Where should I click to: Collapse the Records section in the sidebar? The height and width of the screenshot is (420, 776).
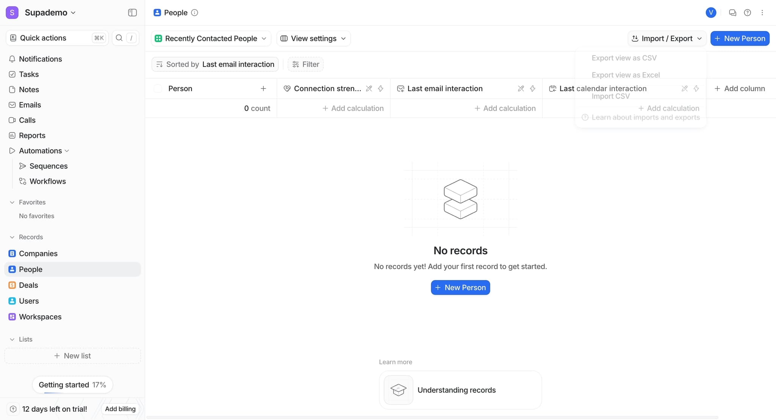coord(12,236)
